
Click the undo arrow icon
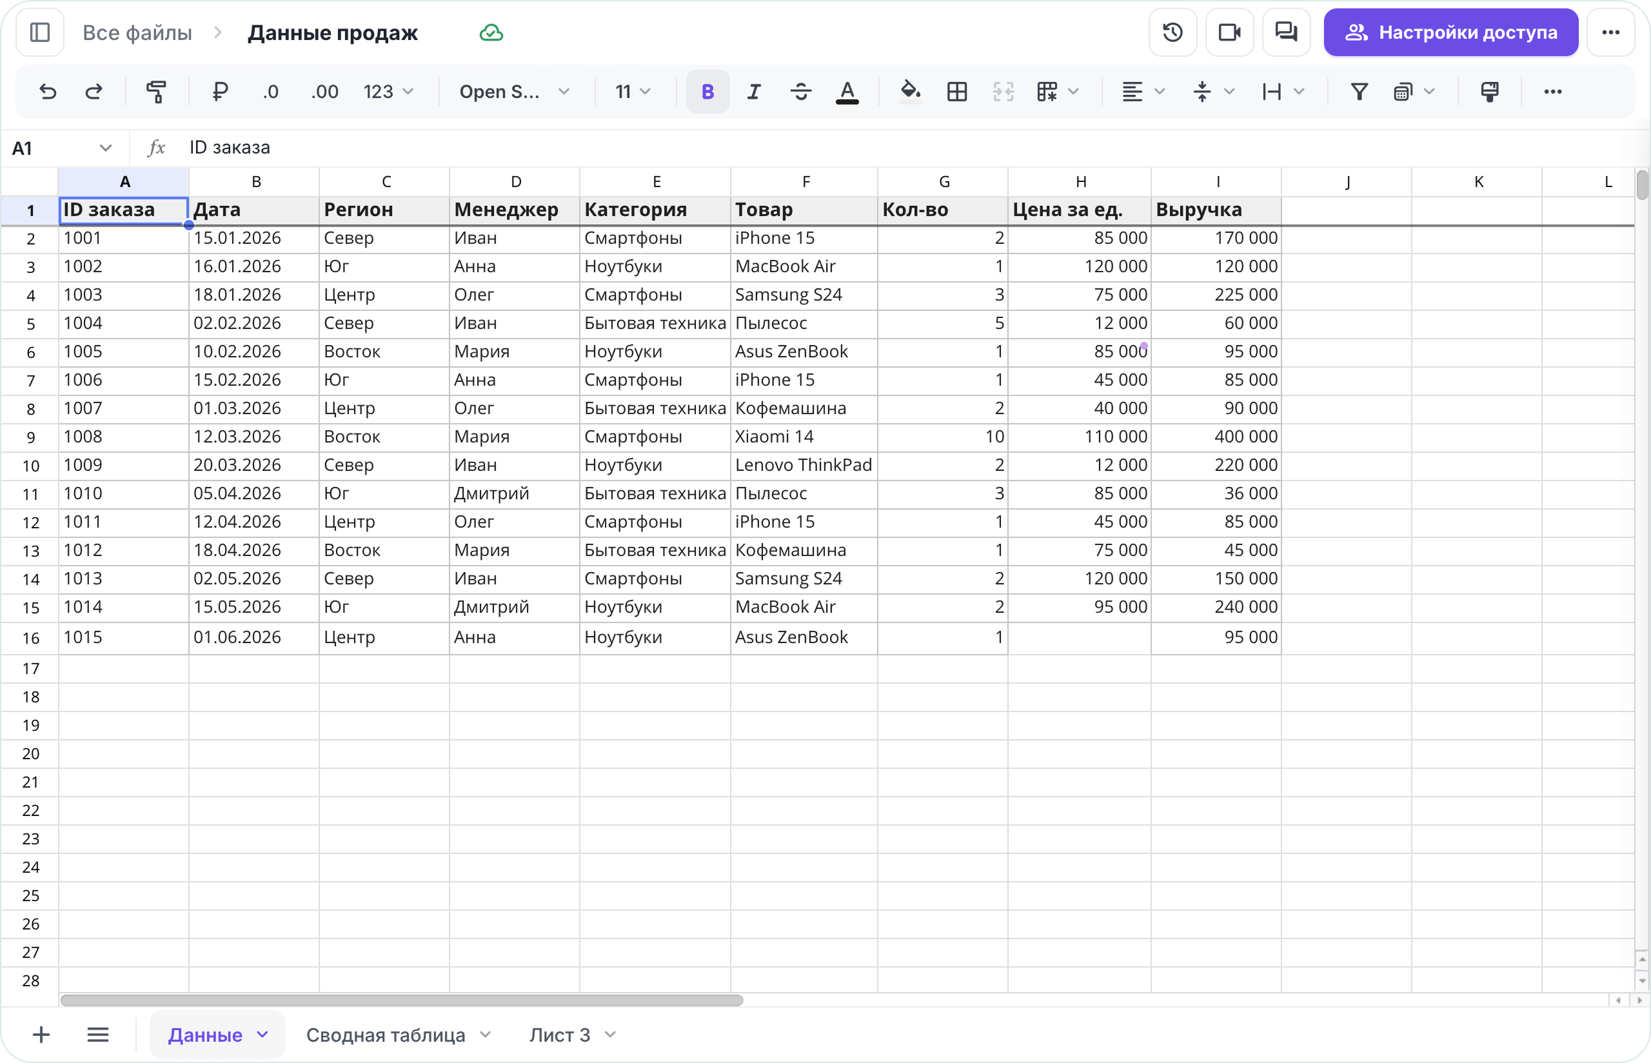(48, 92)
